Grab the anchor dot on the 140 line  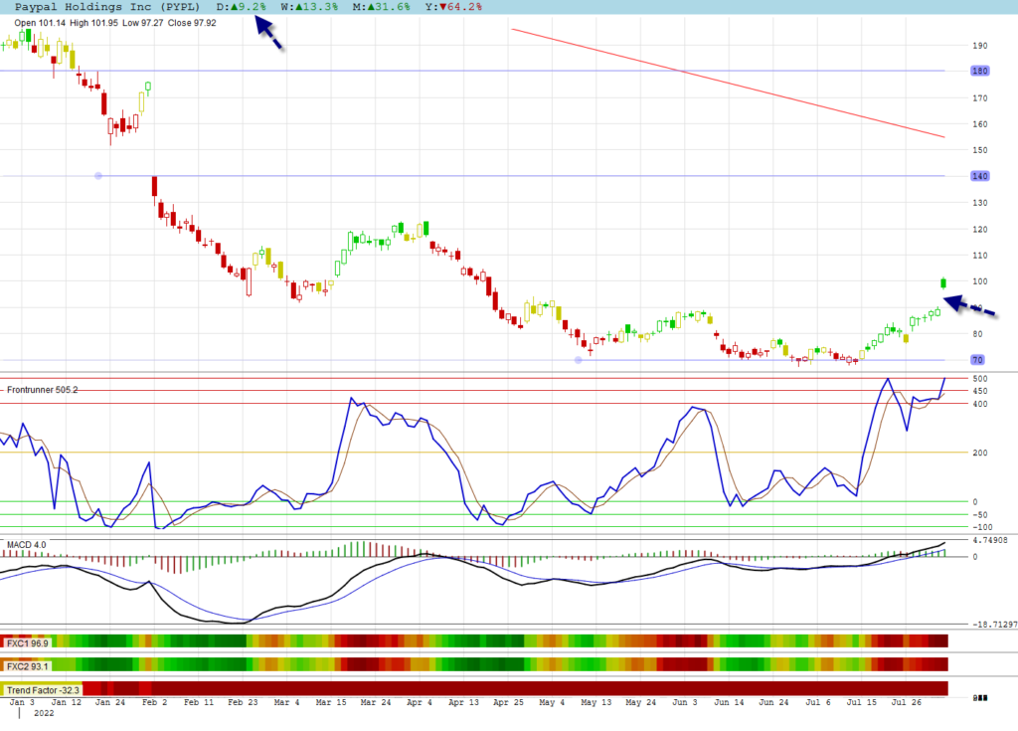98,176
